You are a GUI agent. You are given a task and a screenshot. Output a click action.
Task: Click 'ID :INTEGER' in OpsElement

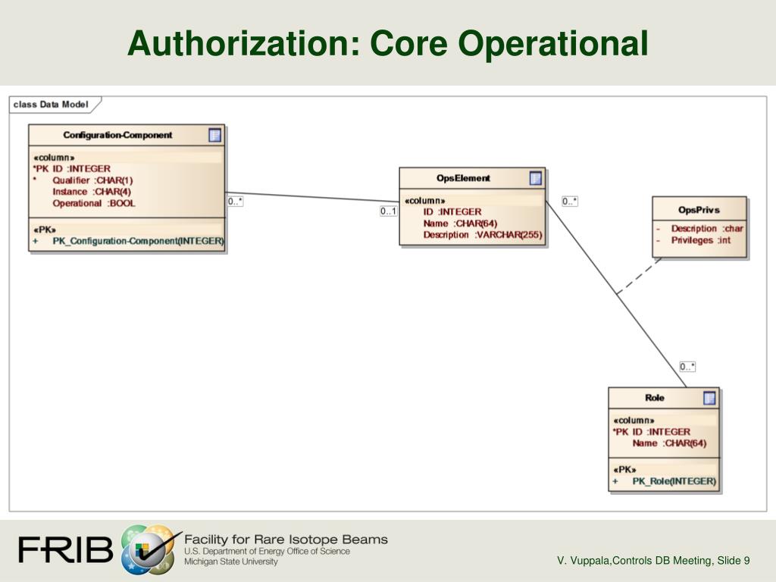coord(452,212)
